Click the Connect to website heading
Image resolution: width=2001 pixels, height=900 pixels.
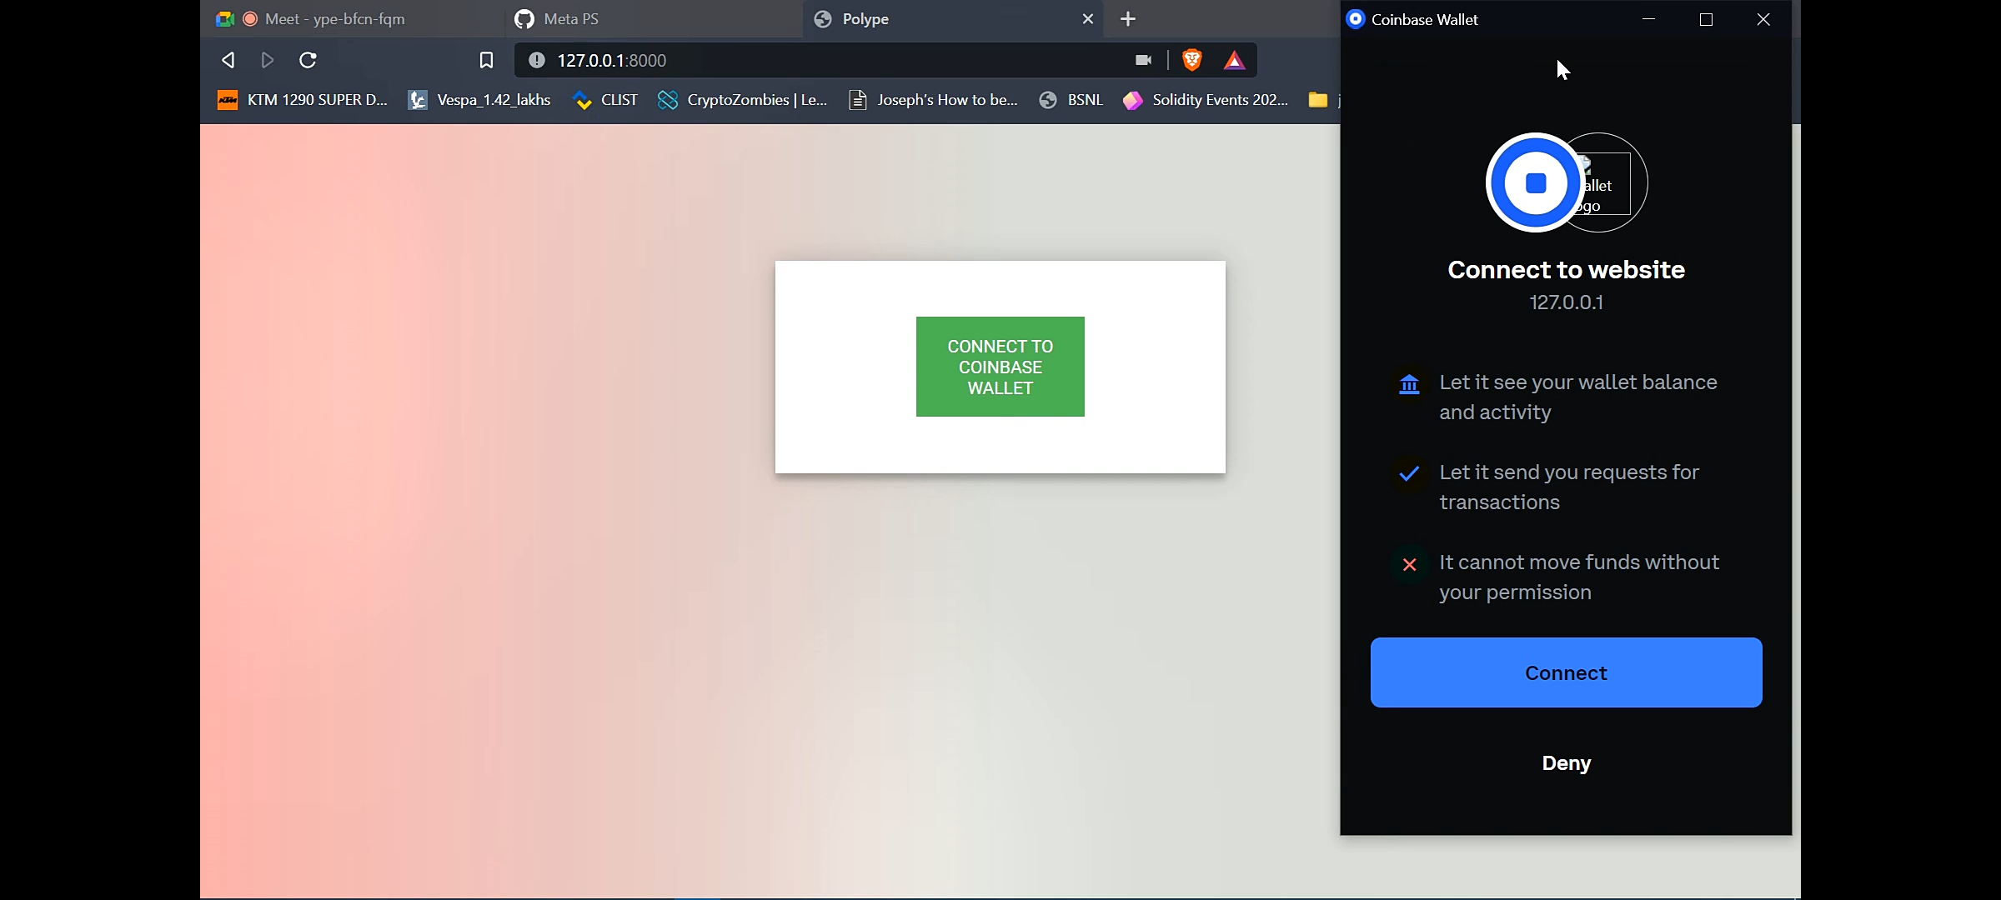pyautogui.click(x=1566, y=269)
